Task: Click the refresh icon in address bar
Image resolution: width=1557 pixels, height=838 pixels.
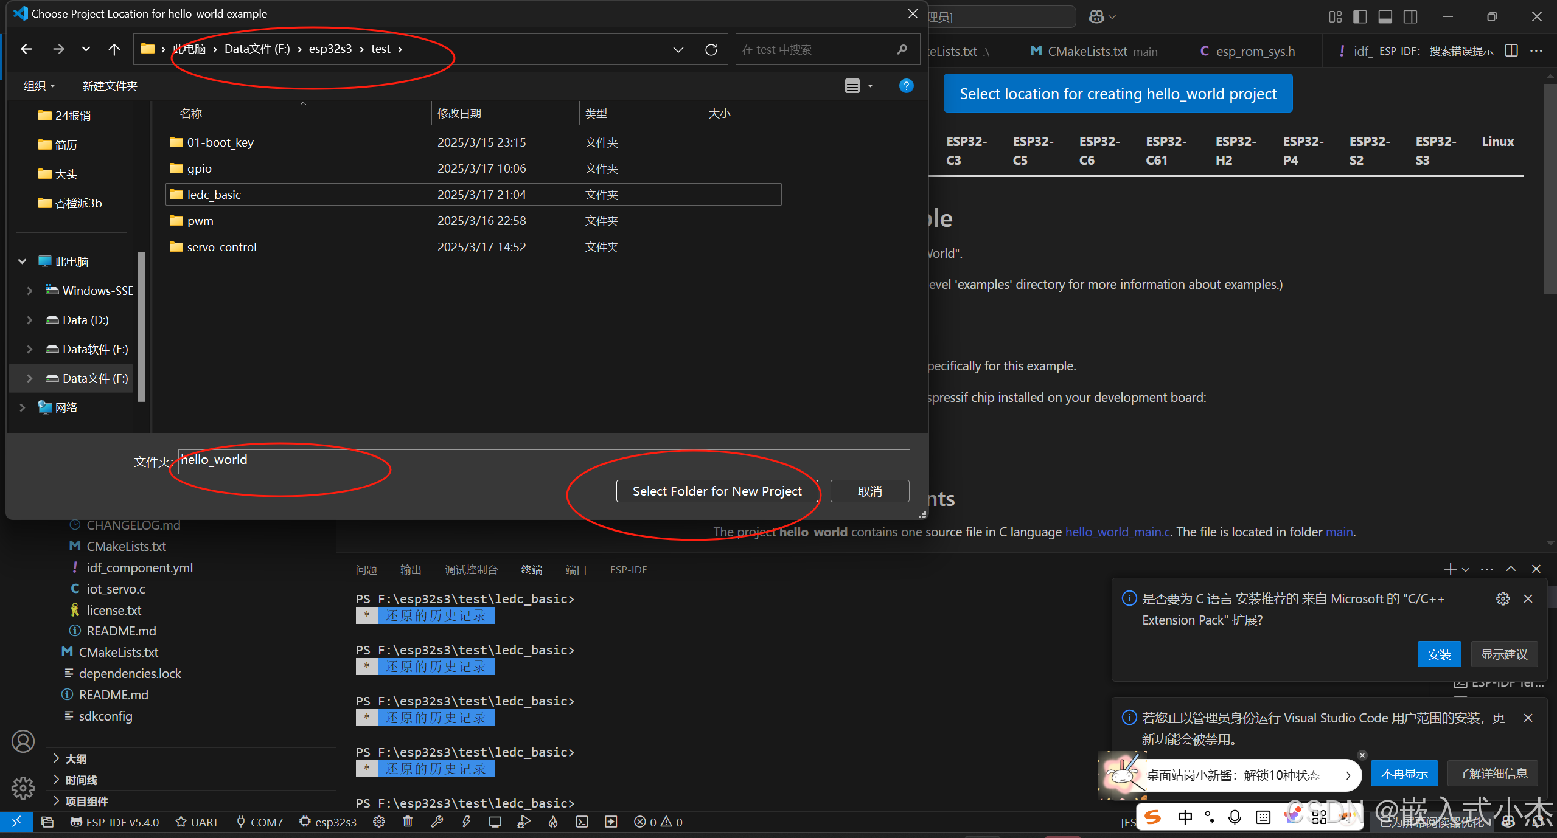Action: [711, 49]
